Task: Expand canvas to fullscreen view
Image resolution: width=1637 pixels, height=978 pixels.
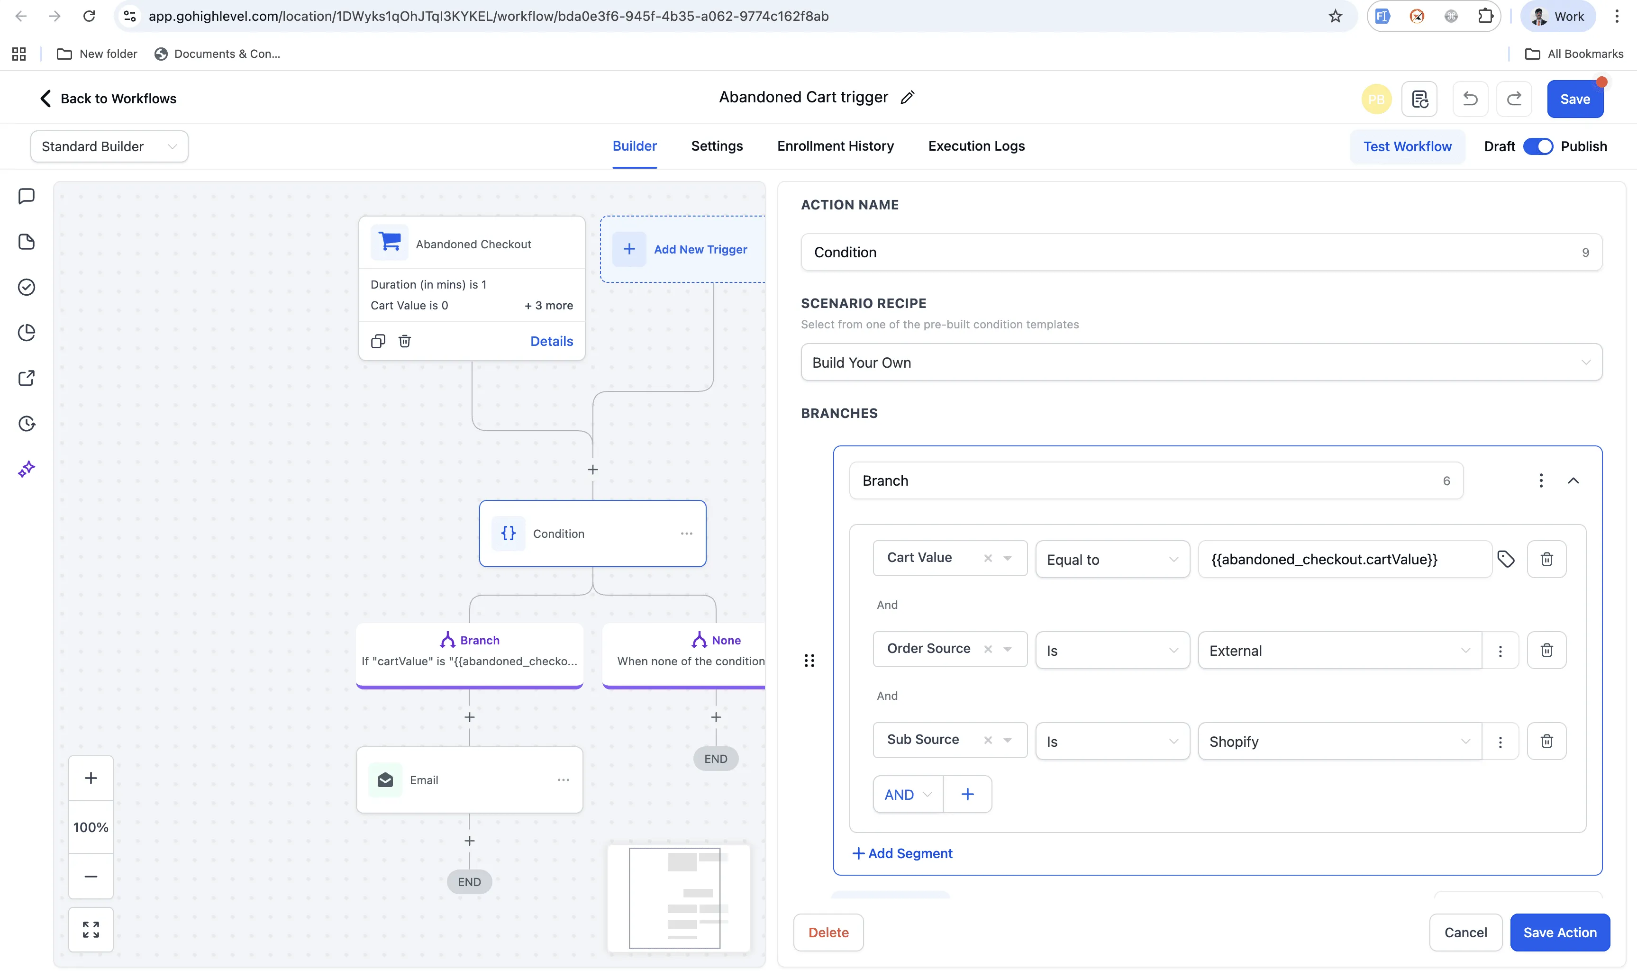Action: pos(91,929)
